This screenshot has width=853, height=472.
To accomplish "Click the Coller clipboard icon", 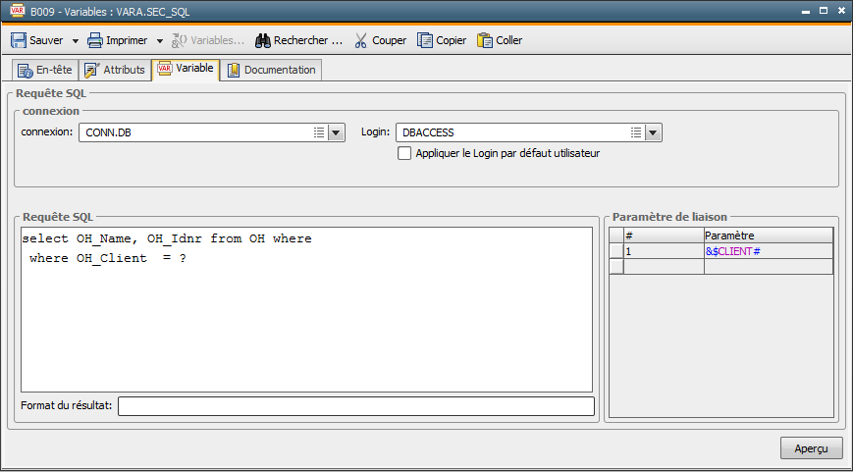I will point(485,41).
